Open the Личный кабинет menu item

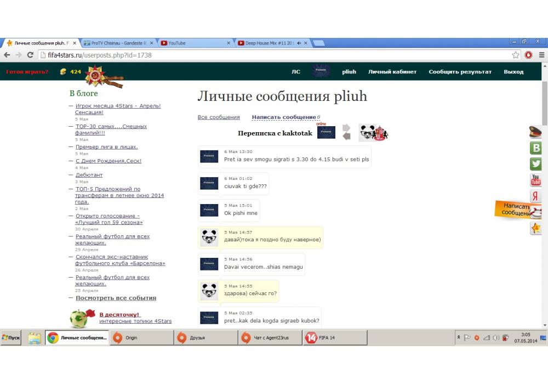pyautogui.click(x=392, y=72)
